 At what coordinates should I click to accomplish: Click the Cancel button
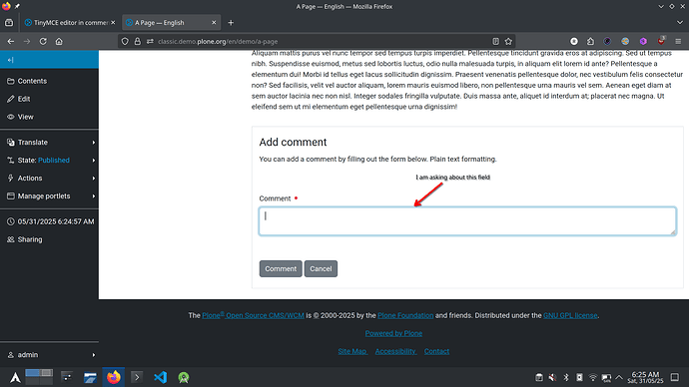(x=321, y=268)
